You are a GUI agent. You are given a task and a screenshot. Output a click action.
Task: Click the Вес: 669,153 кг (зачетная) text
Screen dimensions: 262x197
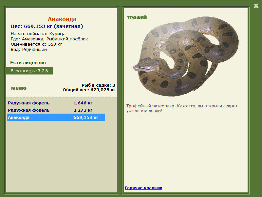click(x=47, y=26)
